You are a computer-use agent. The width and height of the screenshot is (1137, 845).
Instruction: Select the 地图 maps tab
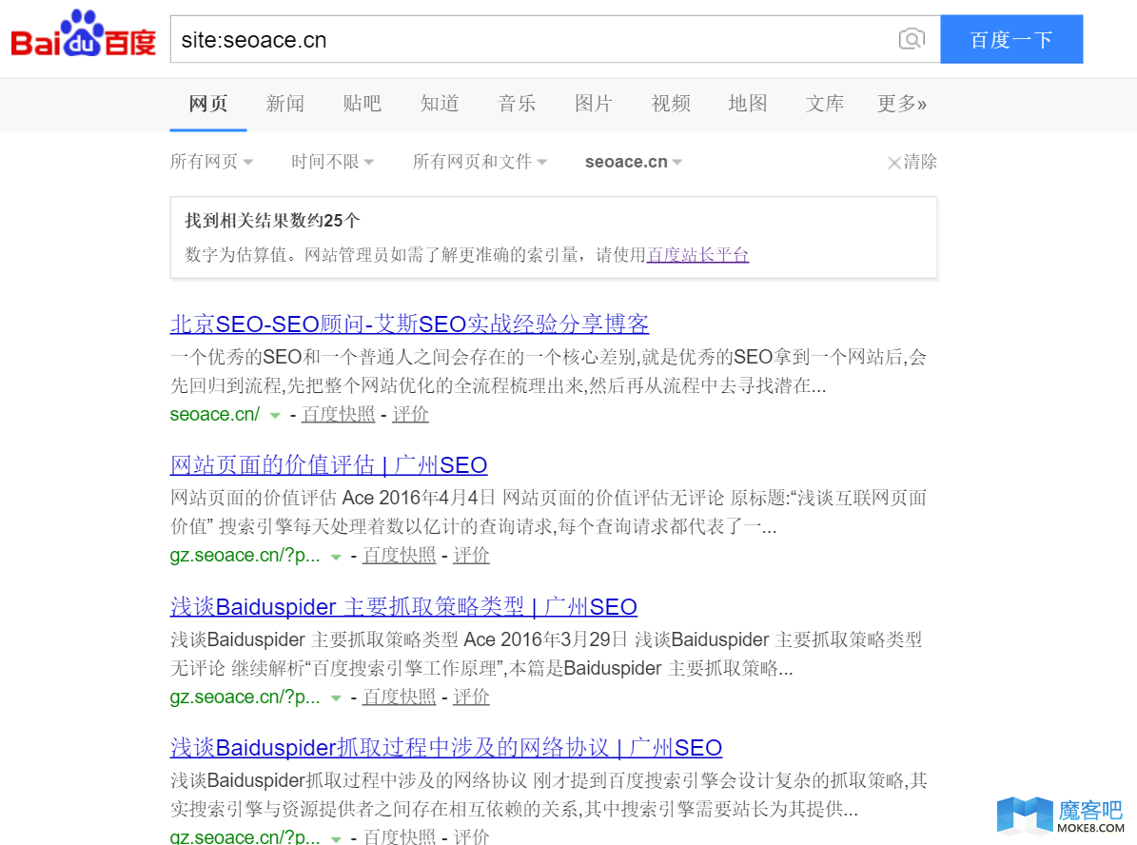coord(748,104)
